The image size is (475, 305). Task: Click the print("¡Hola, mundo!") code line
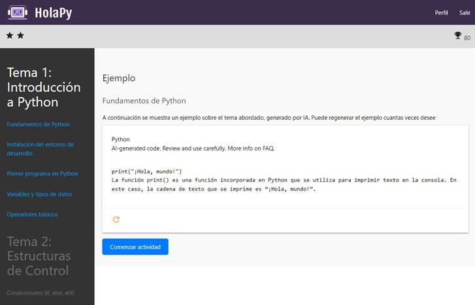click(x=151, y=171)
